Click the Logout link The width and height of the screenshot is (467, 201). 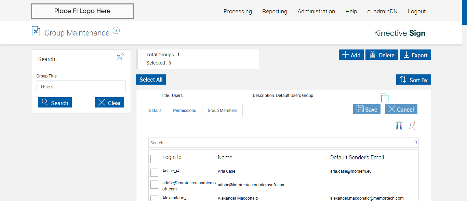tap(416, 11)
